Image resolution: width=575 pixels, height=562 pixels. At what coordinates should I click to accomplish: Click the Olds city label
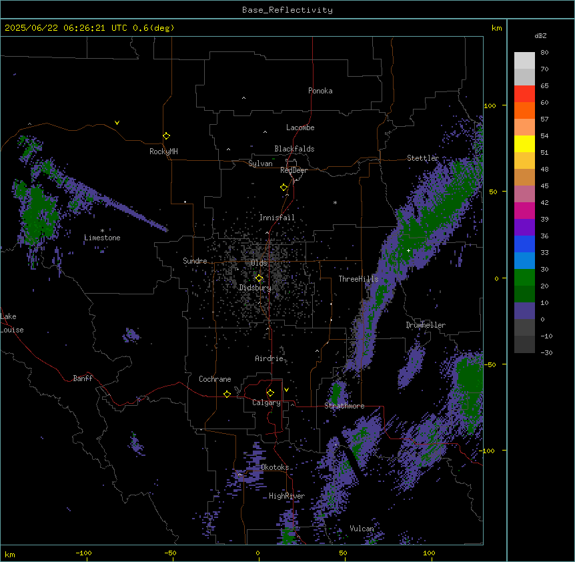(259, 263)
